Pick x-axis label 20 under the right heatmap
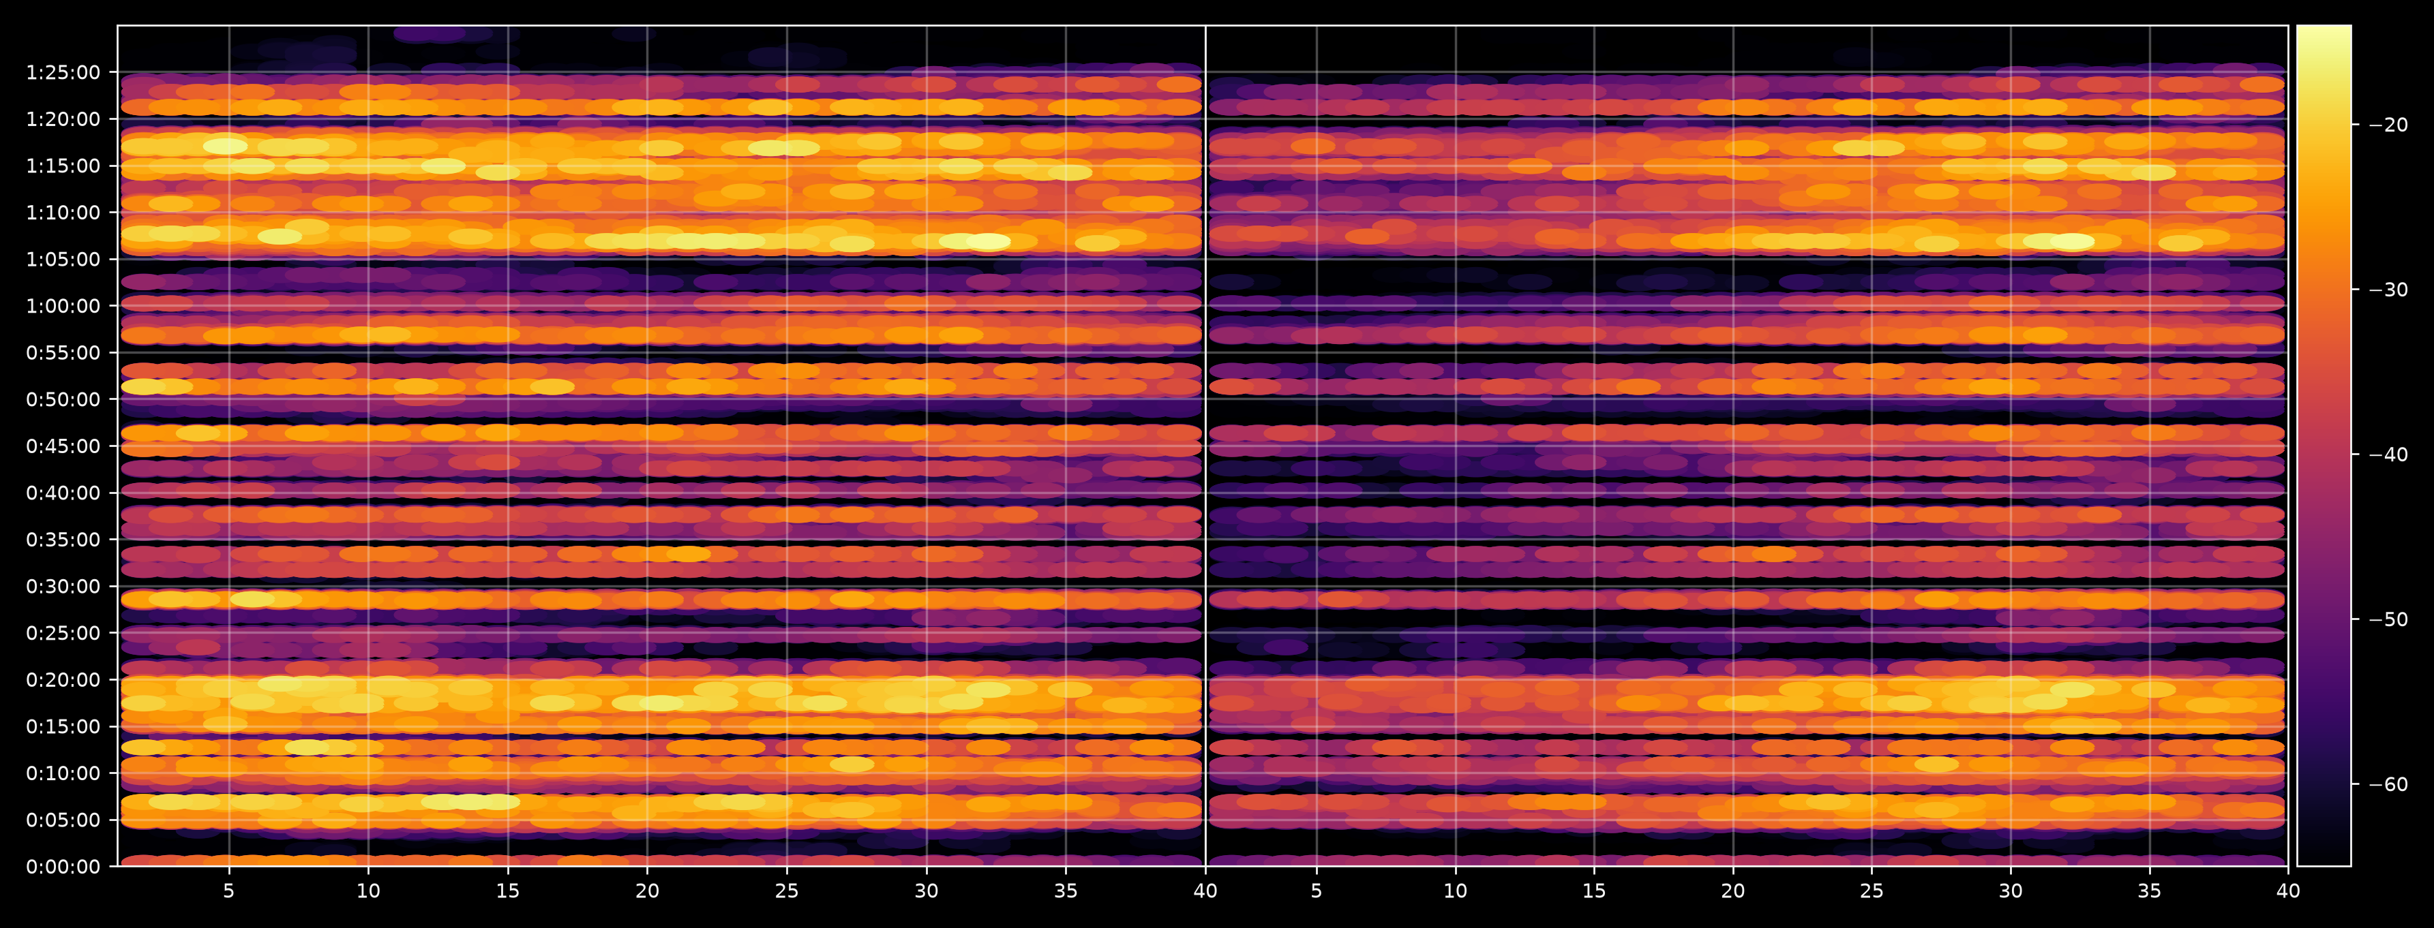 coord(1733,891)
